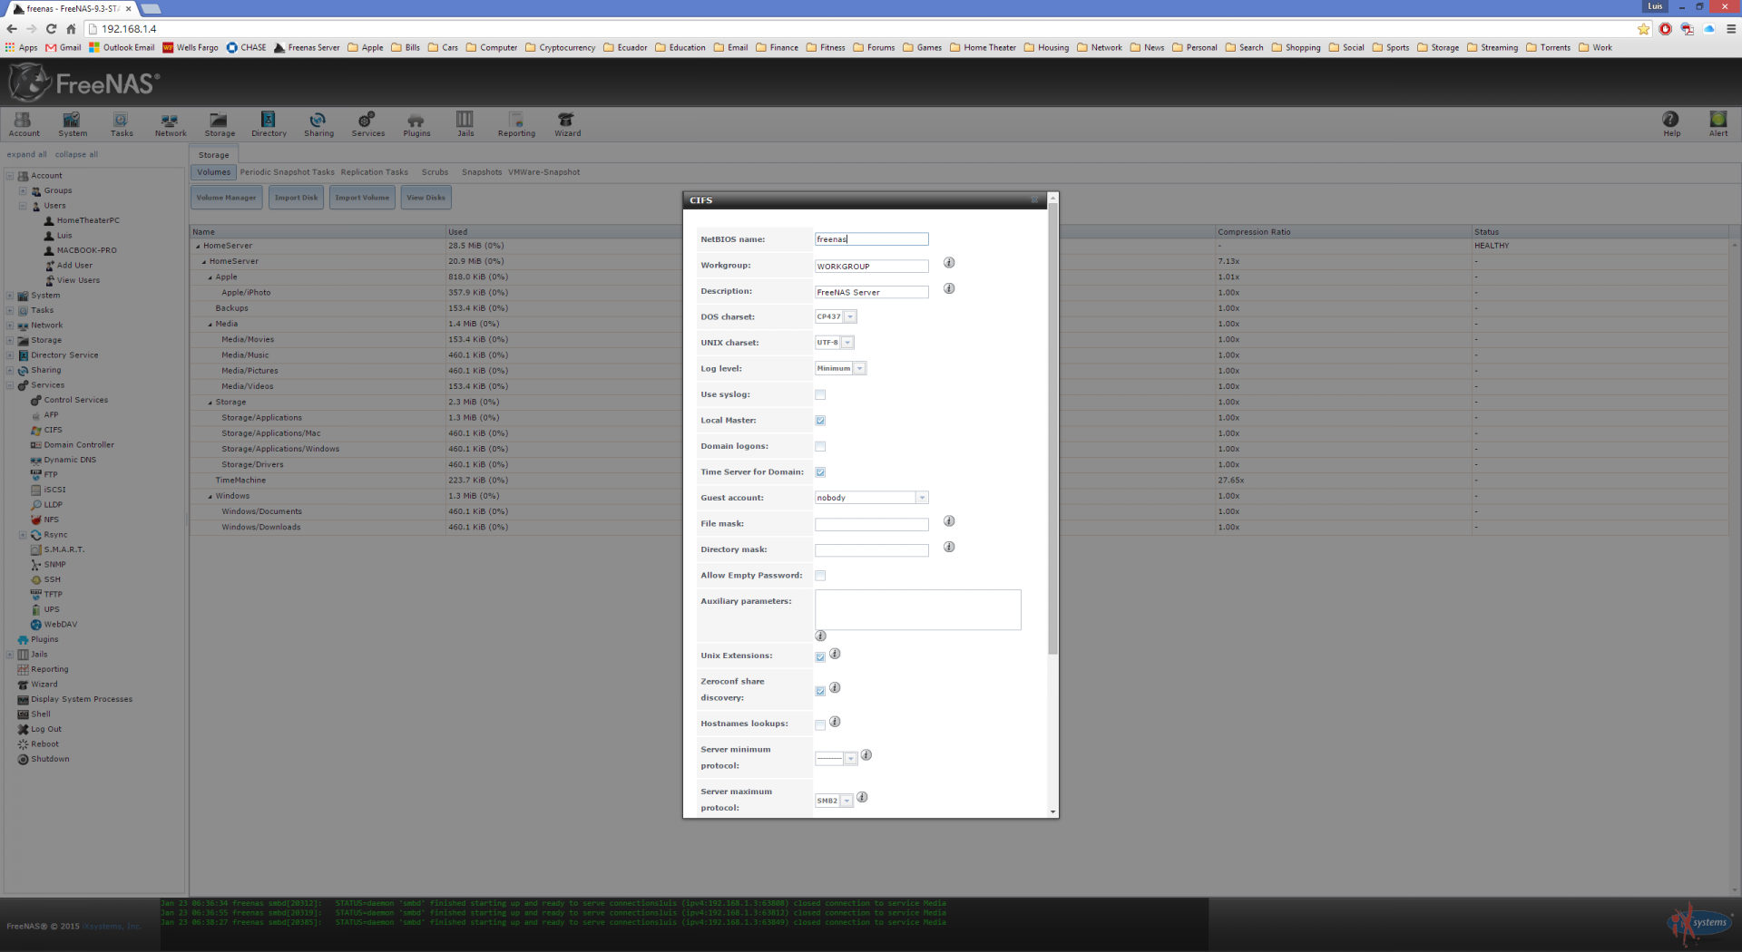Viewport: 1742px width, 952px height.
Task: Open the Plugins toolbar icon
Action: [x=416, y=124]
